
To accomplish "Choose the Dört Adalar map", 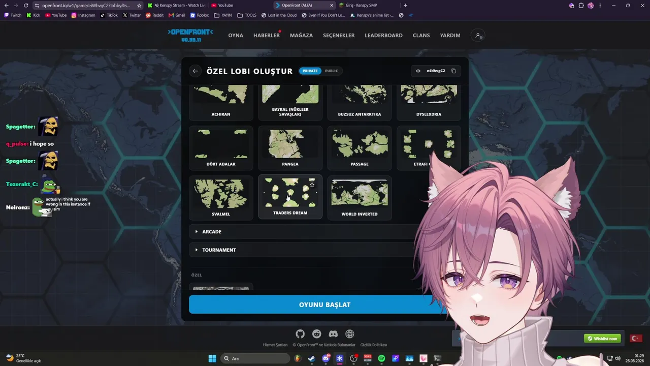I will point(221,148).
